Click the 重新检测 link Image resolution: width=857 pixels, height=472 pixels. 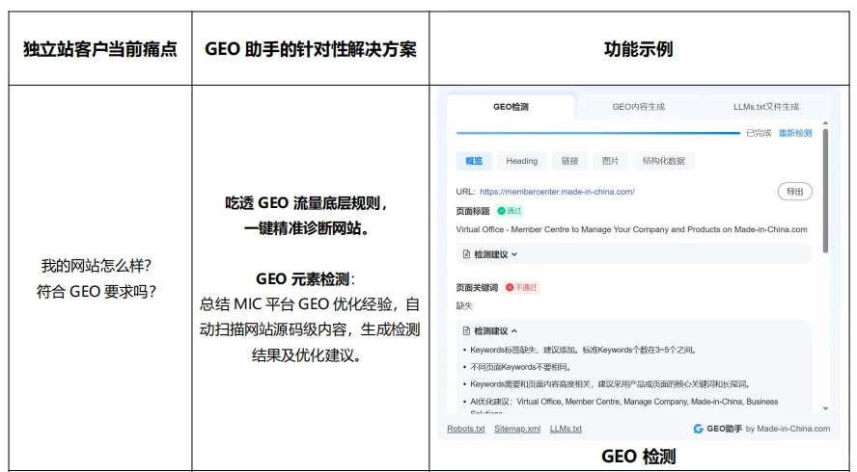[x=795, y=133]
